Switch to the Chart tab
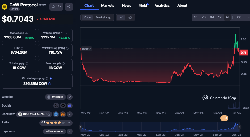The width and height of the screenshot is (250, 137). [89, 5]
